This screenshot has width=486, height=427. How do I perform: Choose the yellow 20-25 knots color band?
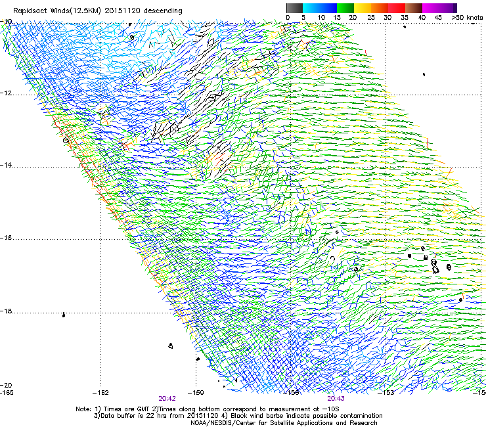pos(363,8)
